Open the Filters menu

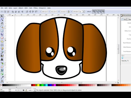pyautogui.click(x=35, y=8)
